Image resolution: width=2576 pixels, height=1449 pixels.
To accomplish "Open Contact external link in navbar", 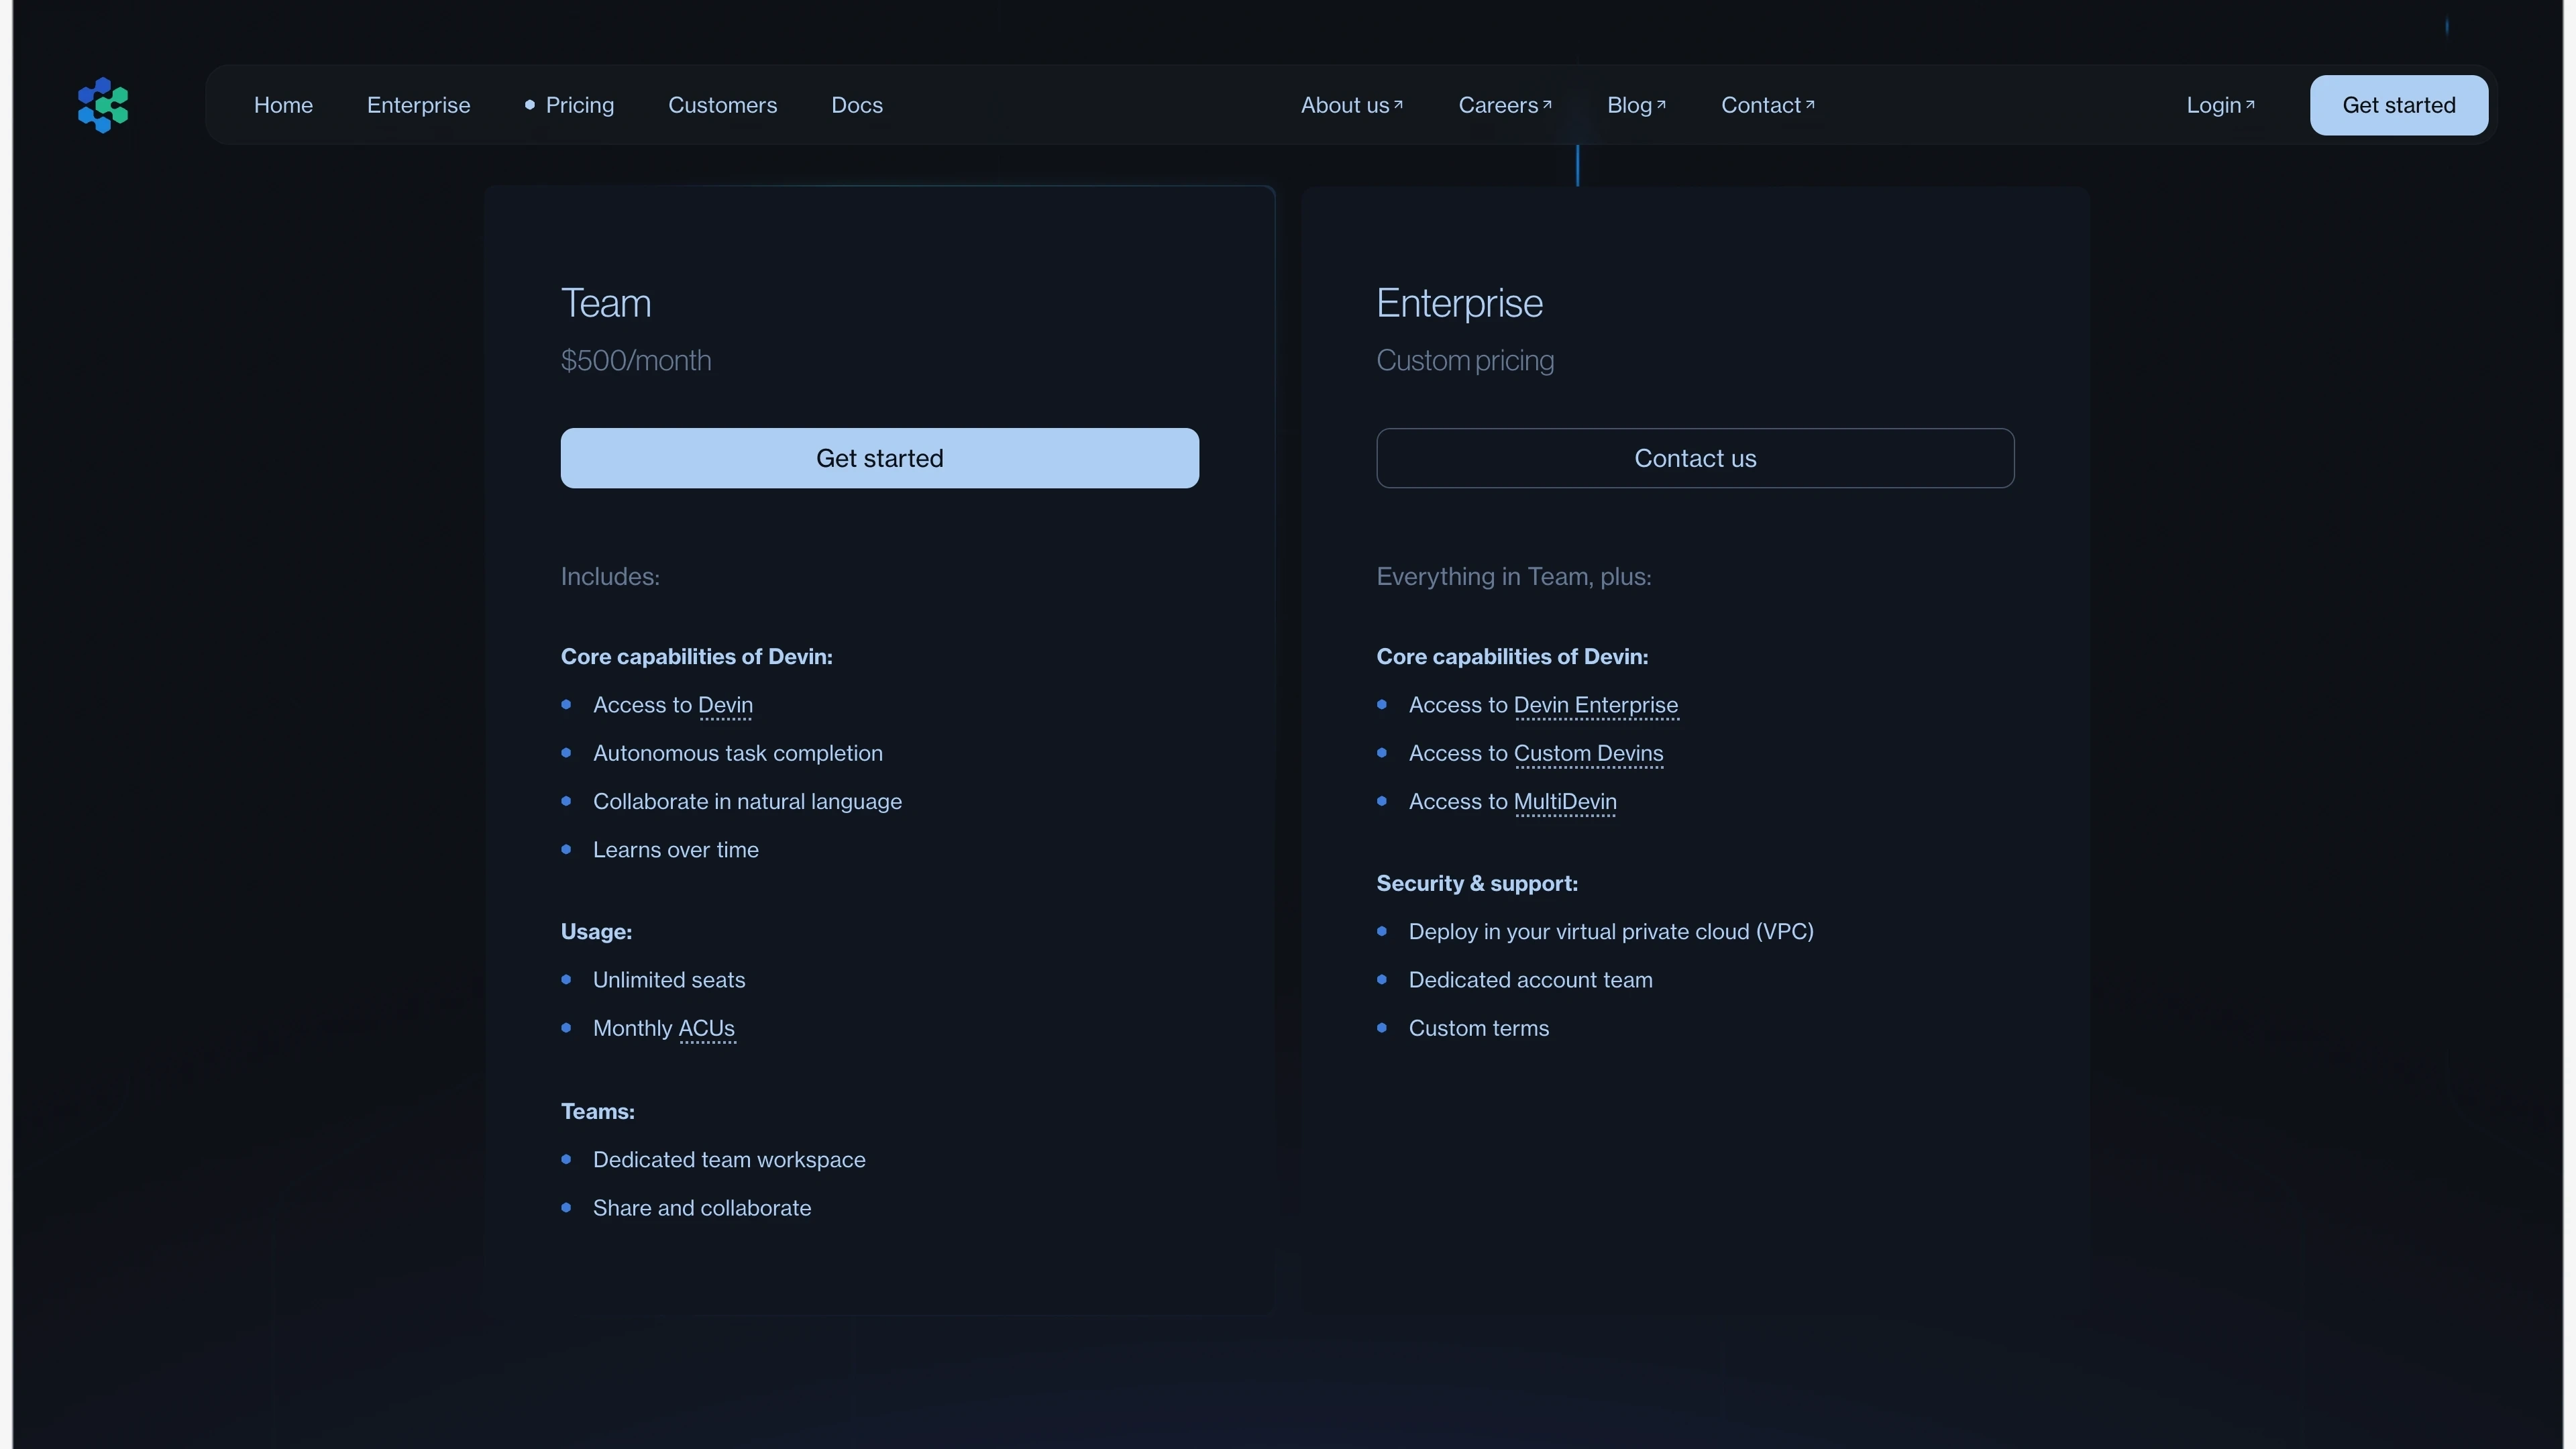I will (1767, 105).
